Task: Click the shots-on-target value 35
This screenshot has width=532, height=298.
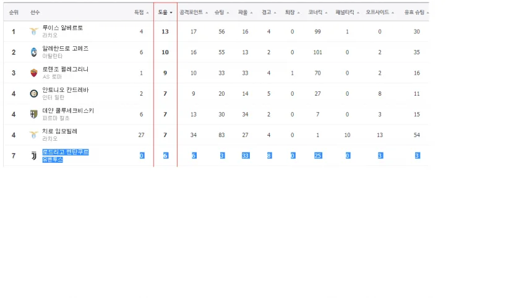Action: 417,52
